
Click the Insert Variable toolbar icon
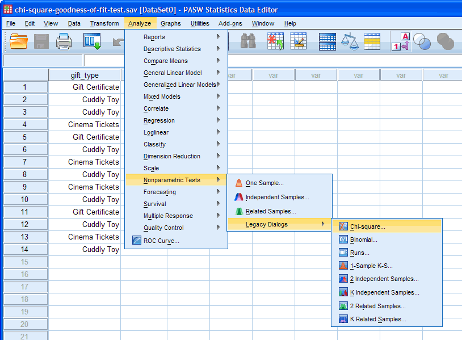point(298,41)
